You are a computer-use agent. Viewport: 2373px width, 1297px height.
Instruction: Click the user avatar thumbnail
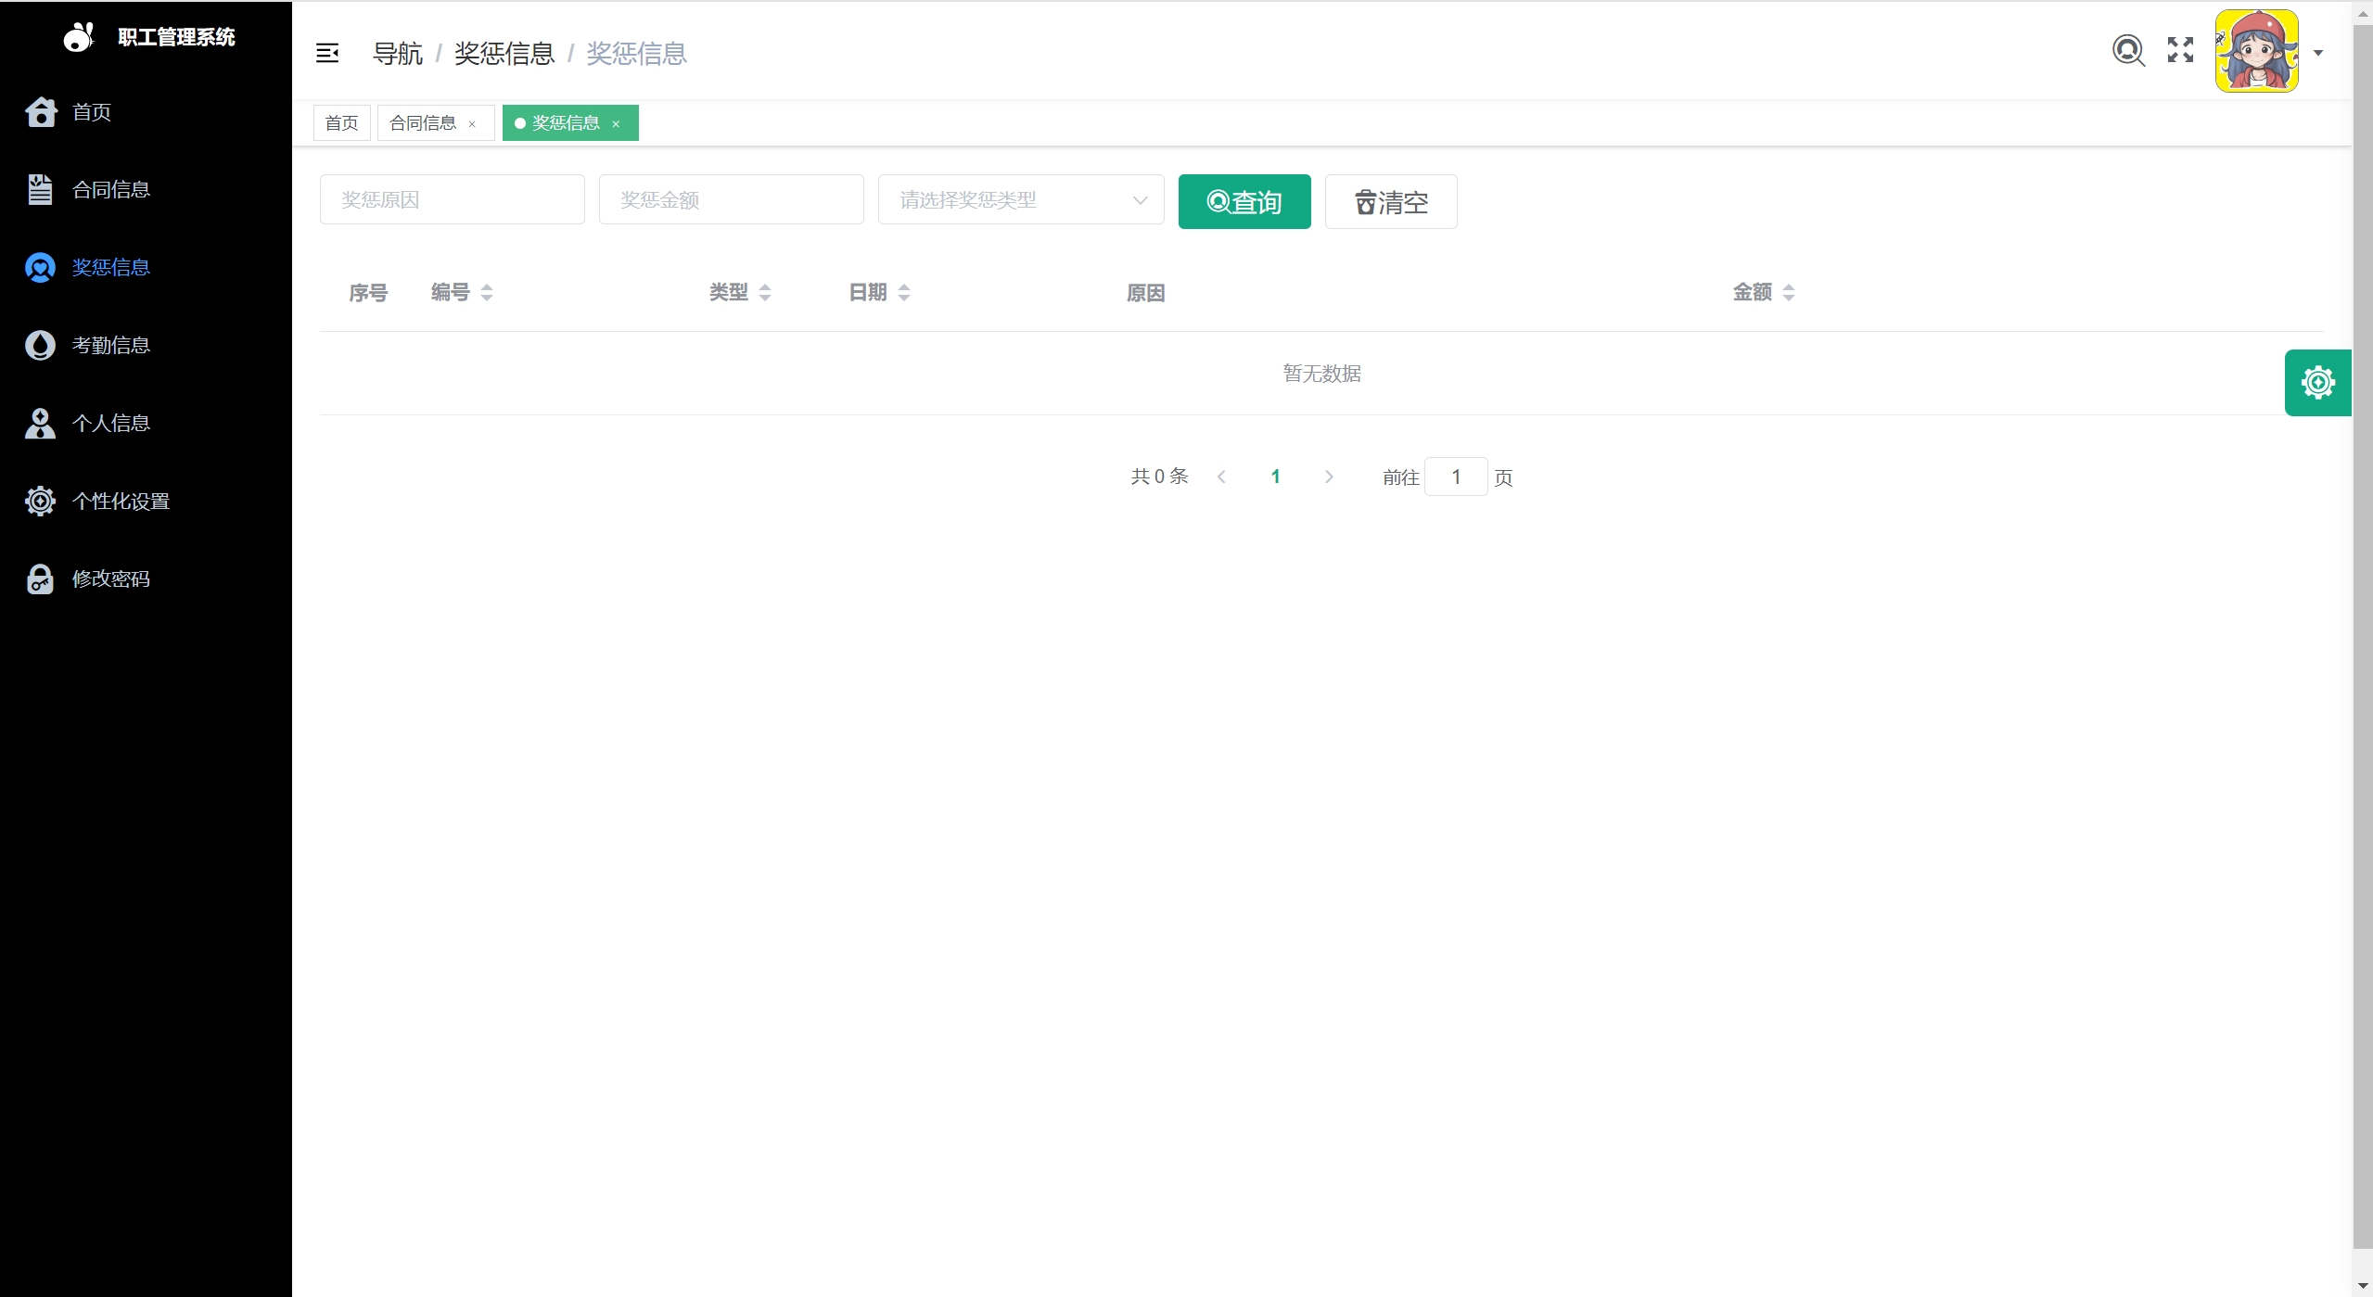(x=2256, y=51)
